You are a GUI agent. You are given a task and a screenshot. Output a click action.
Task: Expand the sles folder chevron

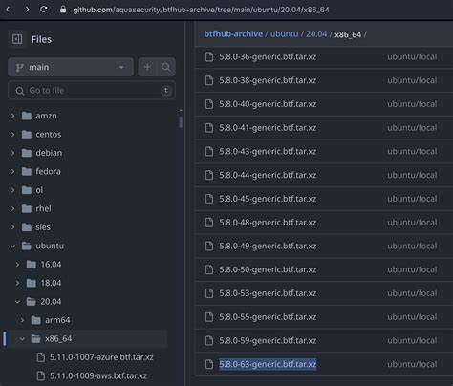[x=12, y=227]
